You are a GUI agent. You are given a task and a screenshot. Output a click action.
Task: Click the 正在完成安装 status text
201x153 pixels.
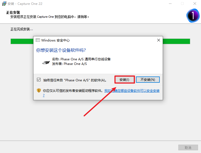(x=22, y=29)
